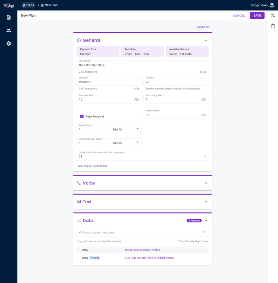Click the Totogi logo in top-left corner

(9, 5)
